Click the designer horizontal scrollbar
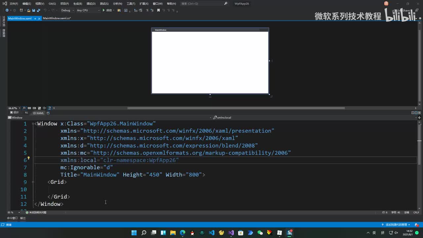The image size is (423, 238). (236, 108)
